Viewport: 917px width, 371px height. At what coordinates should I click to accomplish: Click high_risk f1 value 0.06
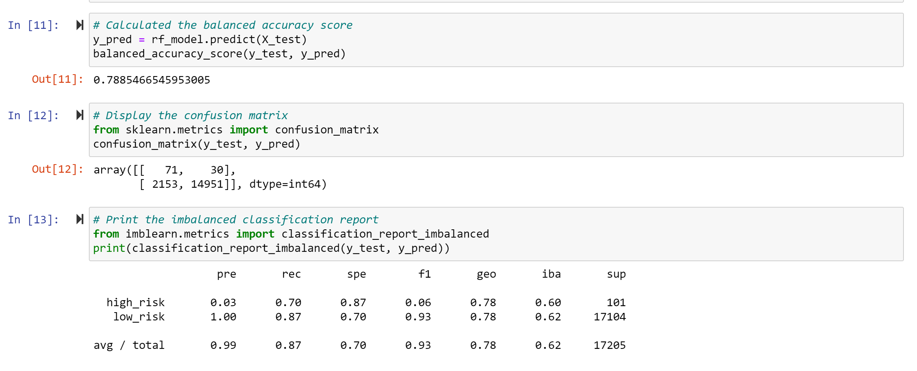pos(418,302)
